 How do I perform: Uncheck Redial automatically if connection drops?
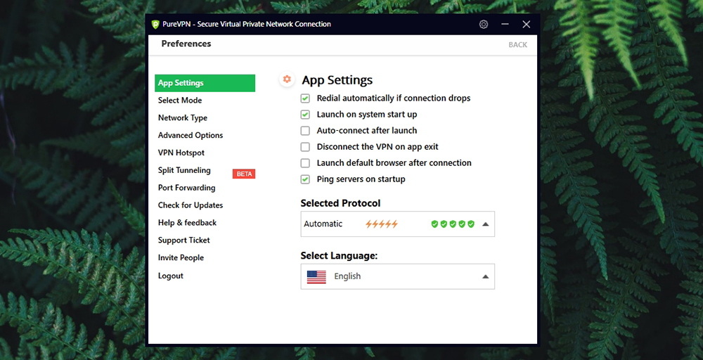305,98
